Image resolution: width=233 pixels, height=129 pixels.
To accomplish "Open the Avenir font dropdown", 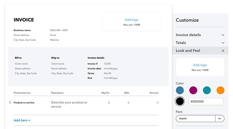I will click(220, 118).
